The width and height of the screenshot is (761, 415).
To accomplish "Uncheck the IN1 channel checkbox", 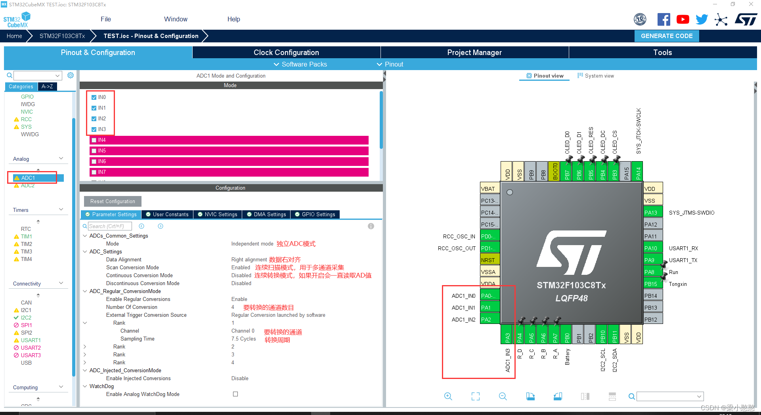I will 94,108.
